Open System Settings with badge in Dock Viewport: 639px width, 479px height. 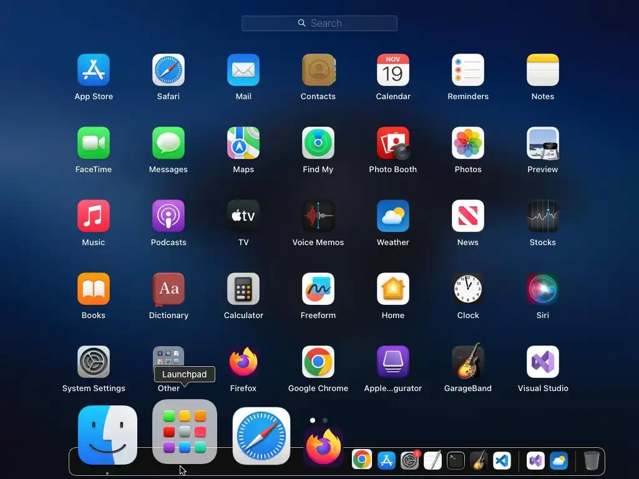point(409,460)
